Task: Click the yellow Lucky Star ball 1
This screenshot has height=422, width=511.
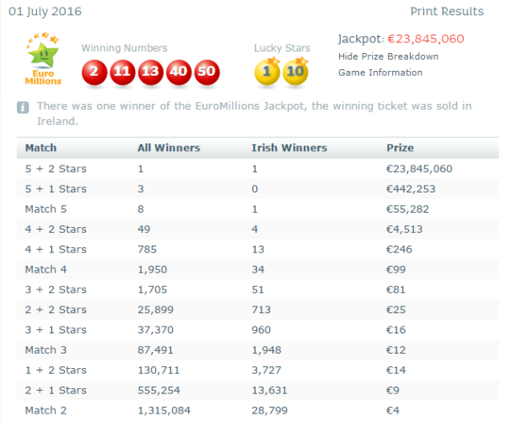Action: point(267,72)
